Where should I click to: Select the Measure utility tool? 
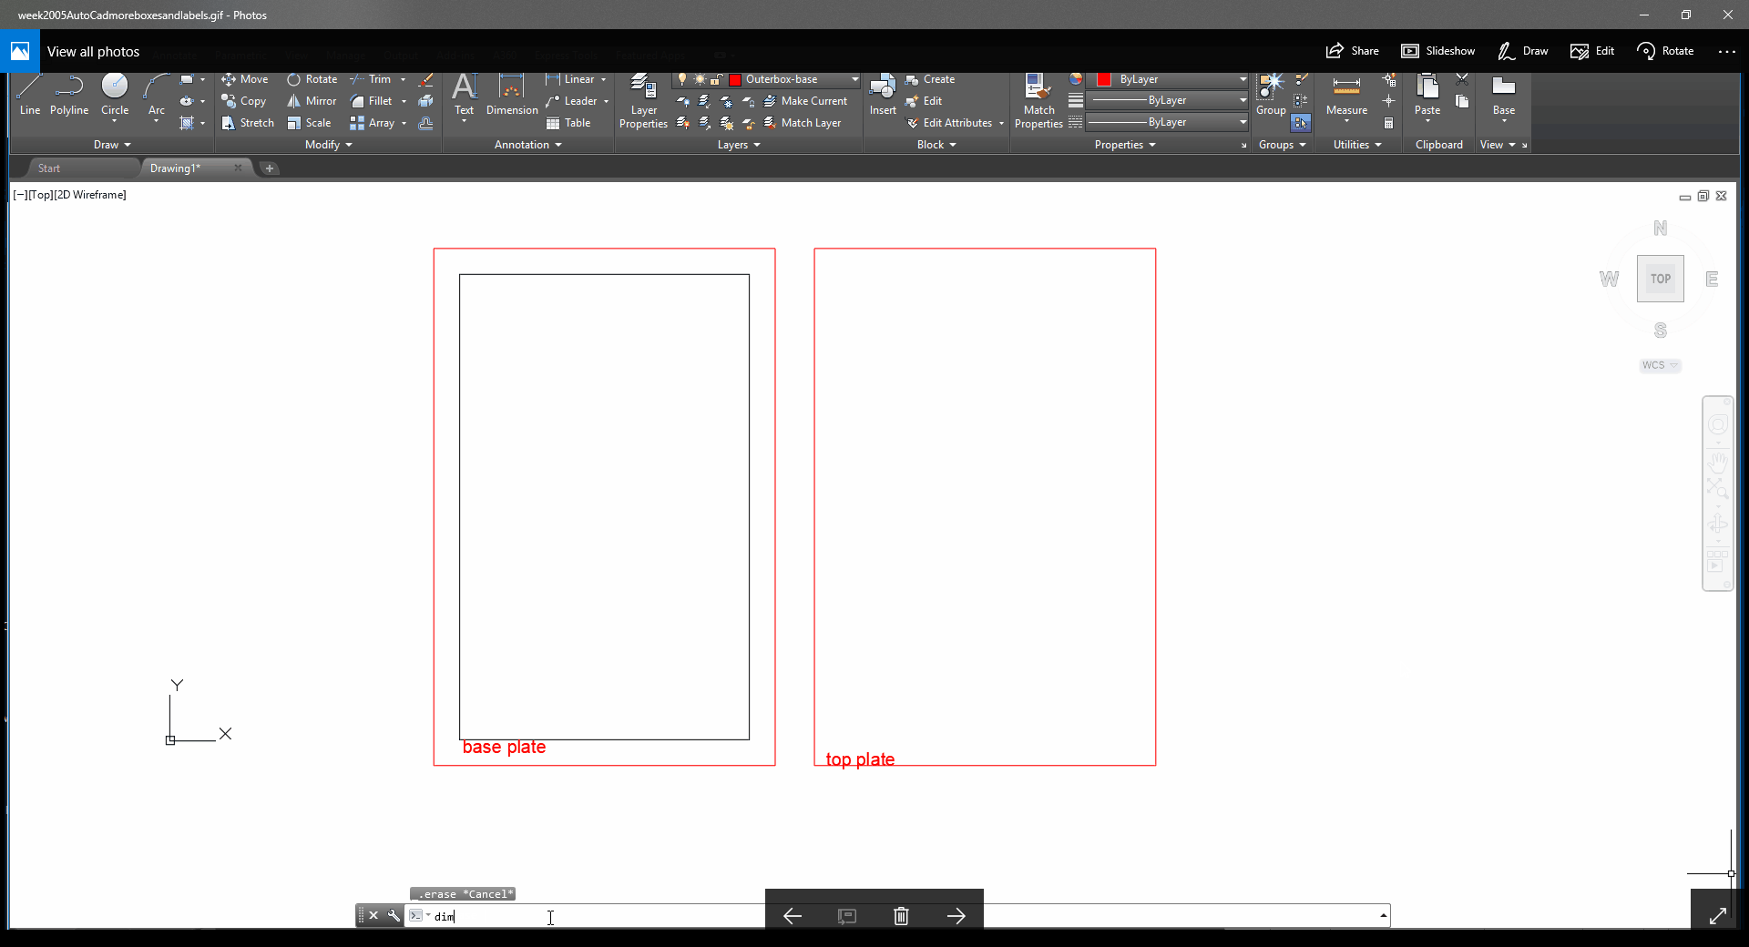[x=1346, y=96]
